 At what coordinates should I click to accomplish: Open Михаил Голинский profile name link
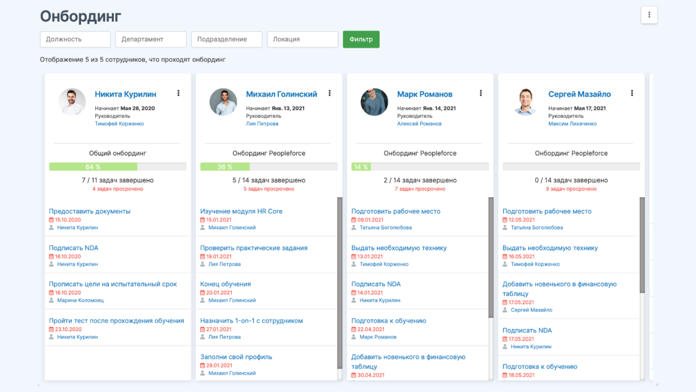point(281,94)
